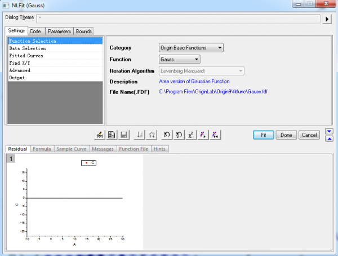Click the blue down-arrow panel toggle

(x=329, y=131)
